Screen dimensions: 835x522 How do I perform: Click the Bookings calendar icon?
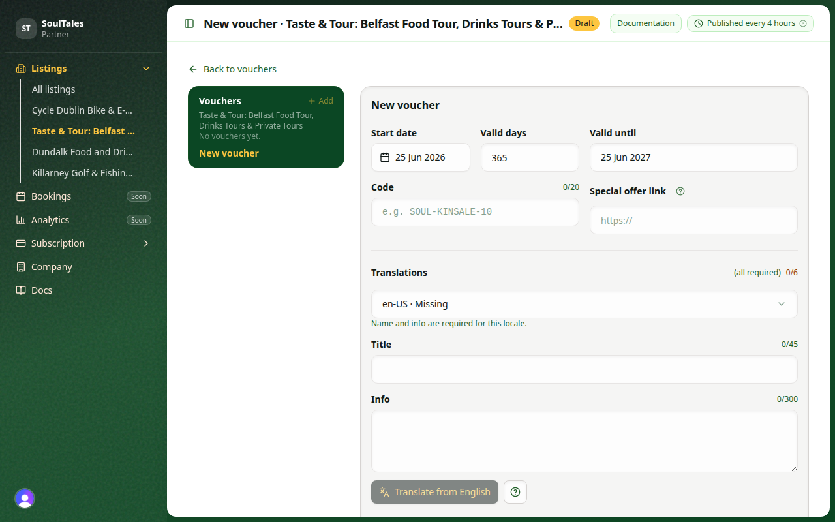21,196
